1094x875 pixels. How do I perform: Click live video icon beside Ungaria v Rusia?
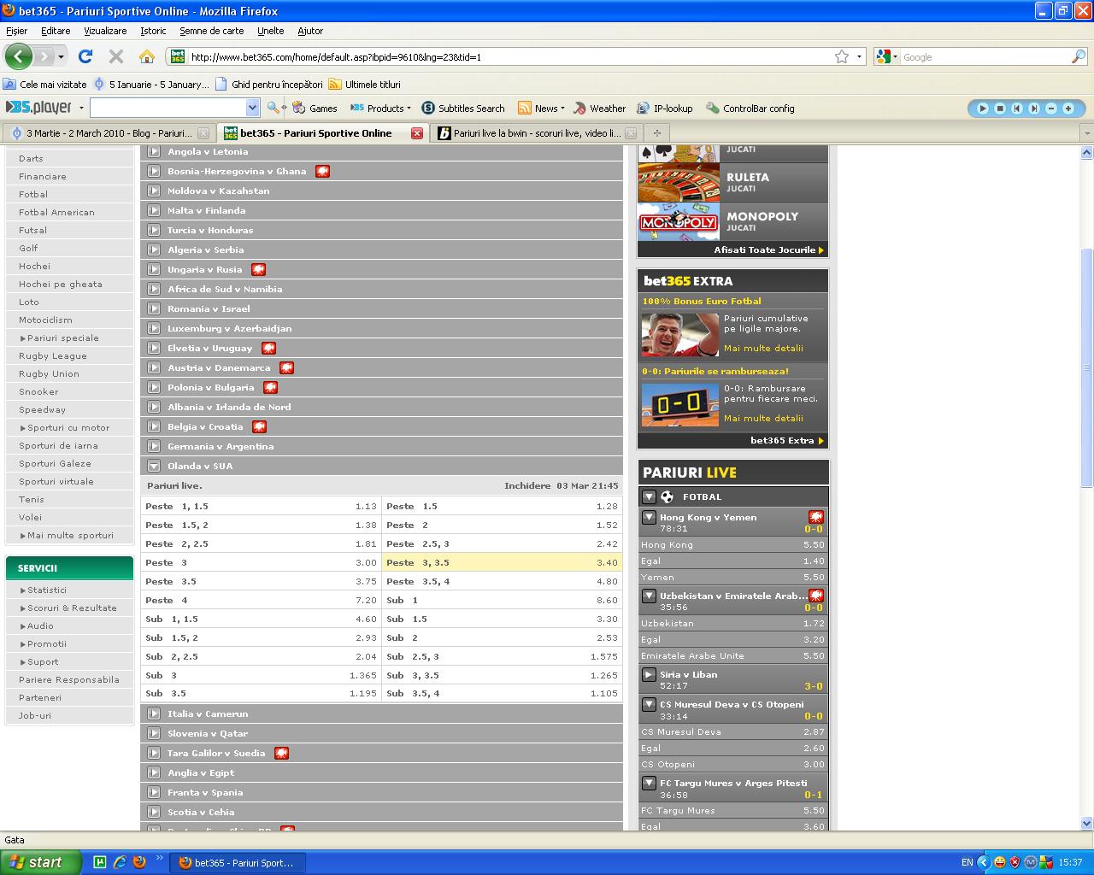[x=258, y=269]
